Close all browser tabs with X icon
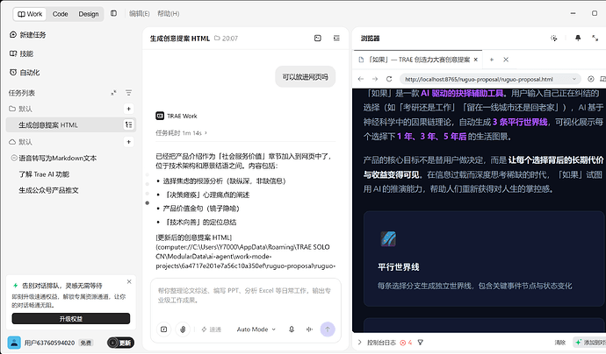The image size is (606, 354). [506, 60]
